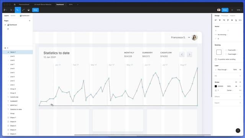
Task: Add a new page with plus icon
Action: click(29, 21)
